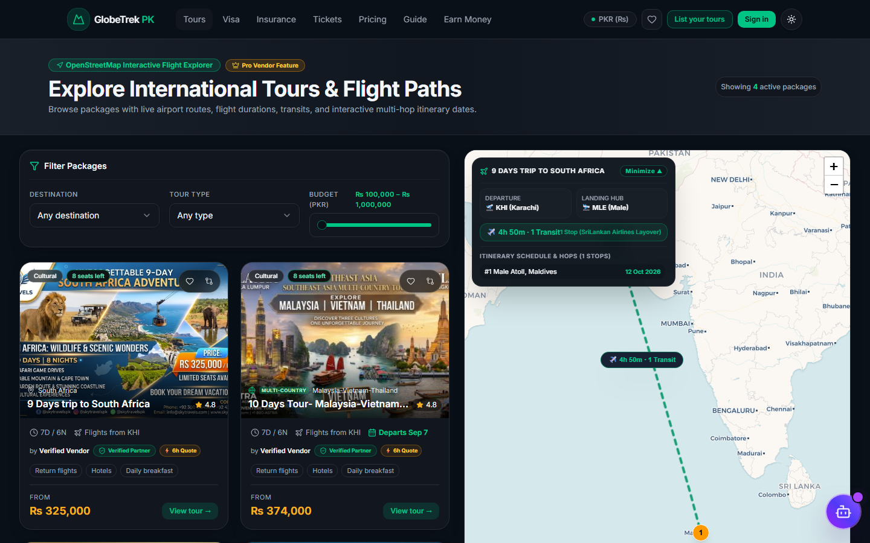Click the GlobeTrek PK logo icon

(79, 19)
